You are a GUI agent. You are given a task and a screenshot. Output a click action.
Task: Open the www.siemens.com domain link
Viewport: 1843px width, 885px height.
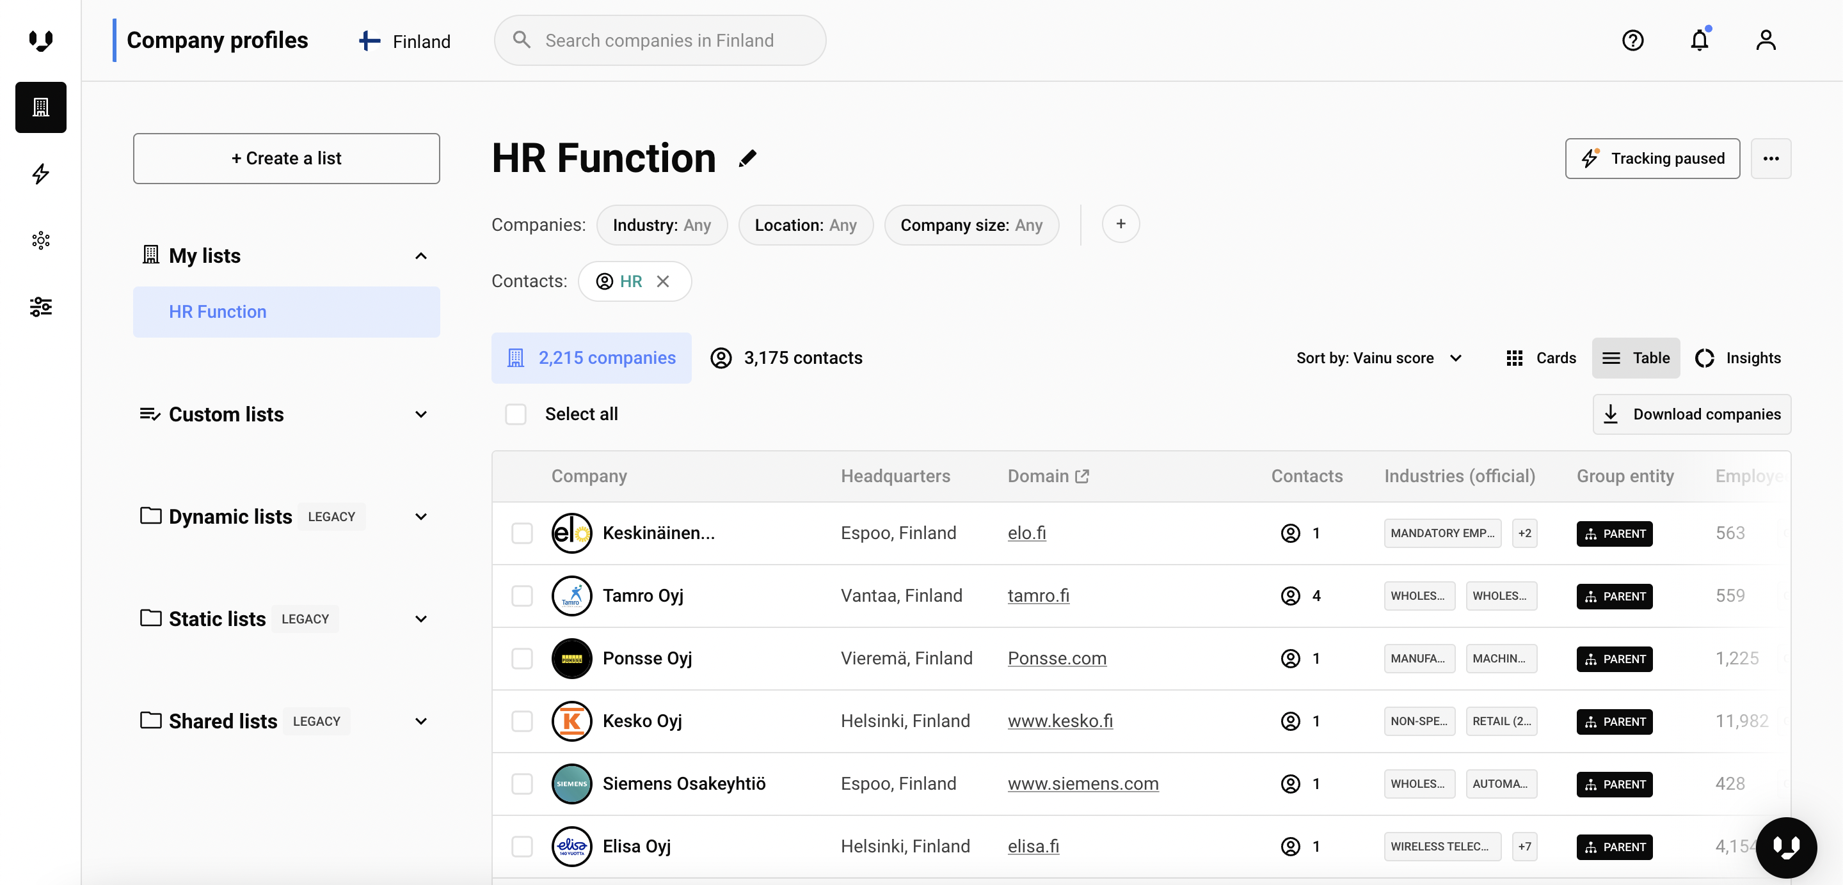[x=1083, y=783]
